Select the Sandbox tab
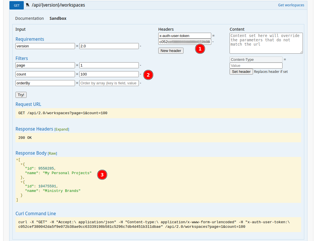316x241 pixels. coord(58,18)
